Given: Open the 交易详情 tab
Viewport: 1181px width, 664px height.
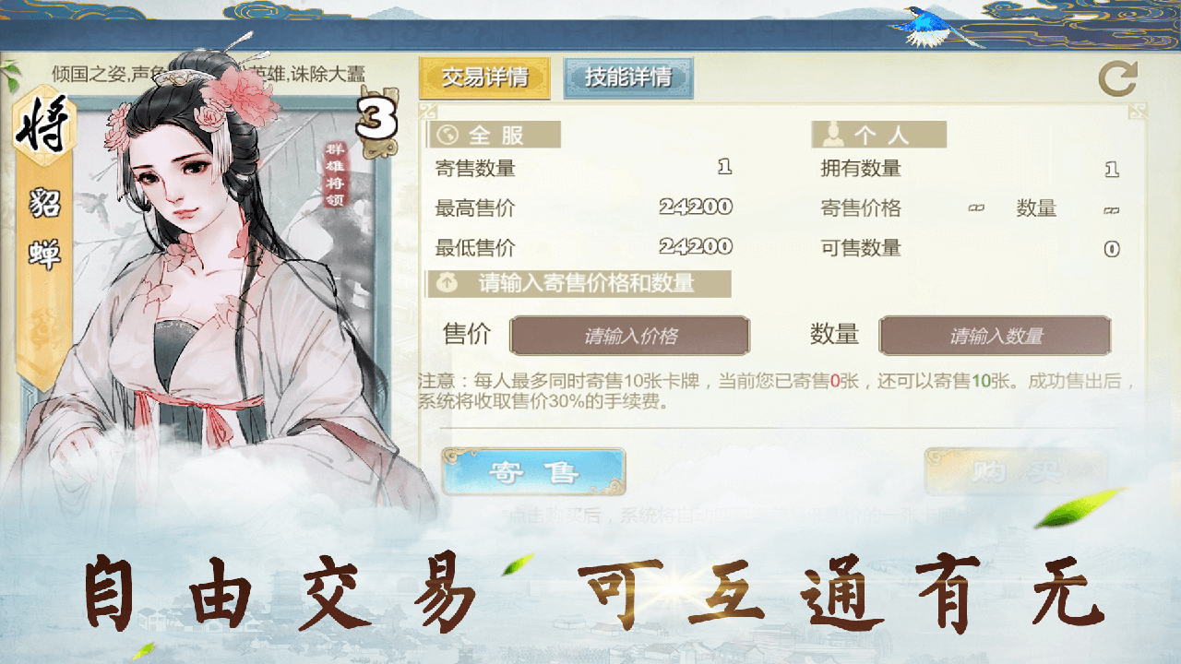Looking at the screenshot, I should tap(484, 77).
